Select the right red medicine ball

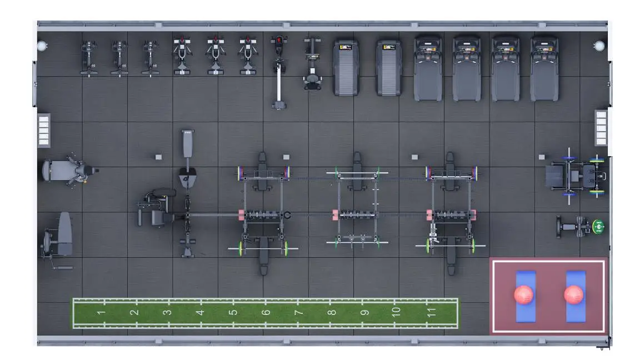point(574,295)
